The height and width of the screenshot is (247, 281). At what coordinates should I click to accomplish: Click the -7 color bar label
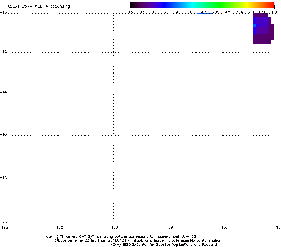(164, 12)
